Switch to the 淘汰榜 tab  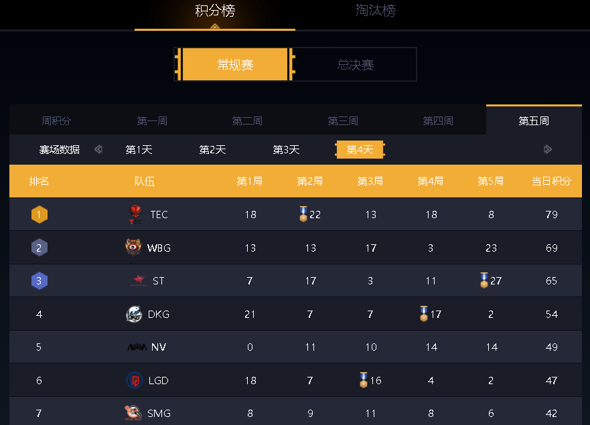375,11
